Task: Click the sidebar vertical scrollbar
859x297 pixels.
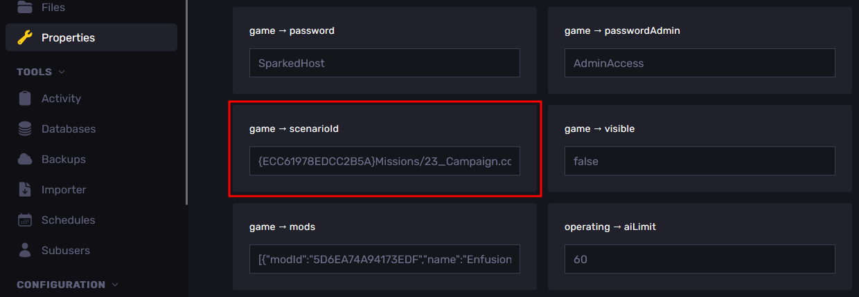Action: (186, 104)
